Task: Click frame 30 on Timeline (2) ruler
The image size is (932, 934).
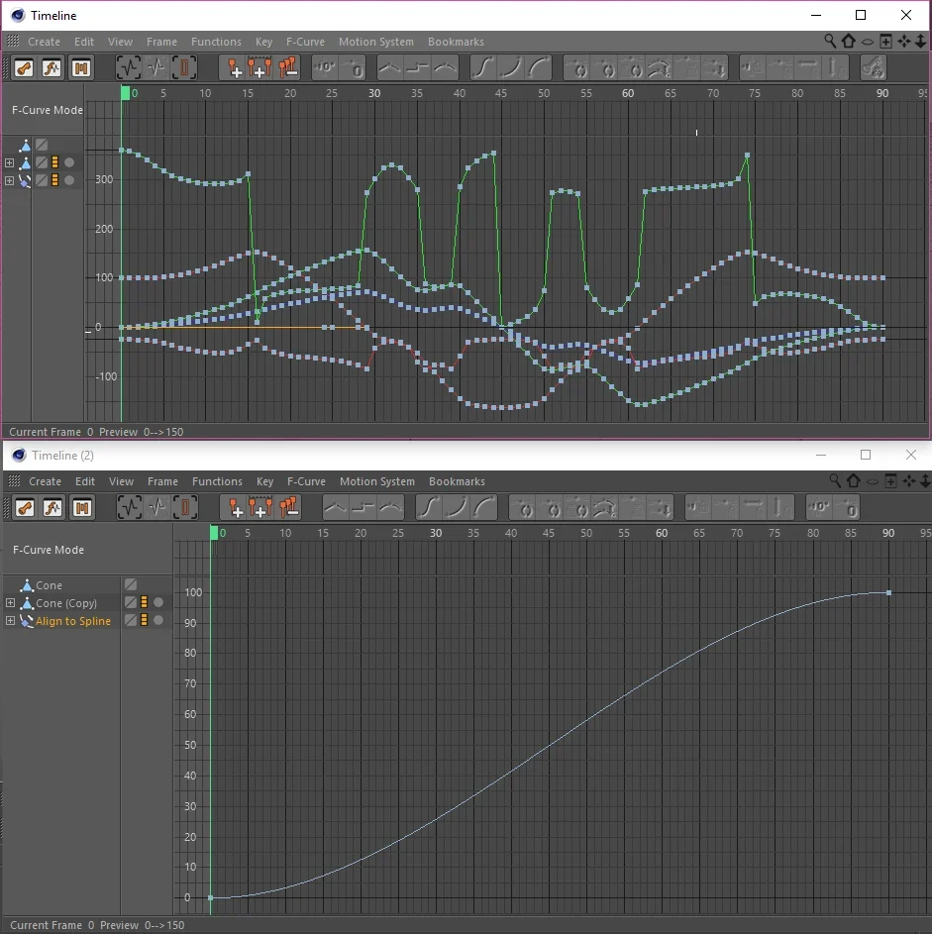Action: click(436, 533)
